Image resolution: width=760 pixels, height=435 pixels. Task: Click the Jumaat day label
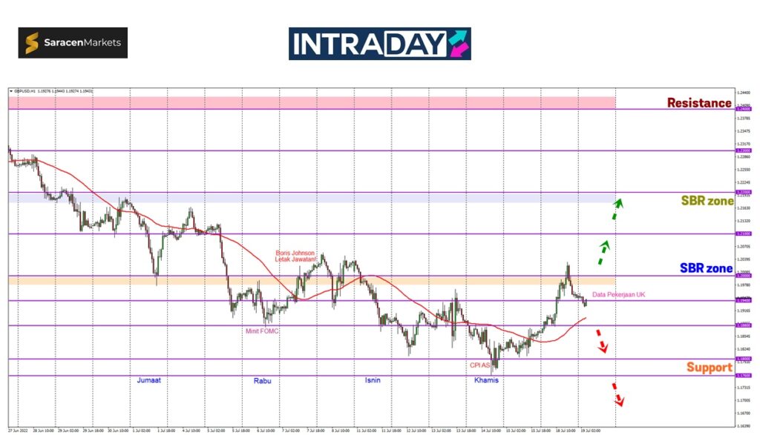[148, 380]
